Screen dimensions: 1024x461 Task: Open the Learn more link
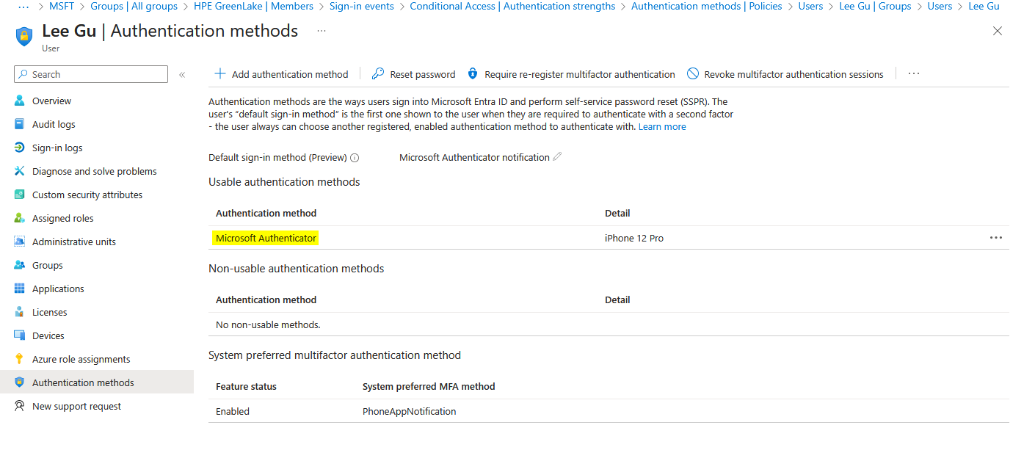662,127
